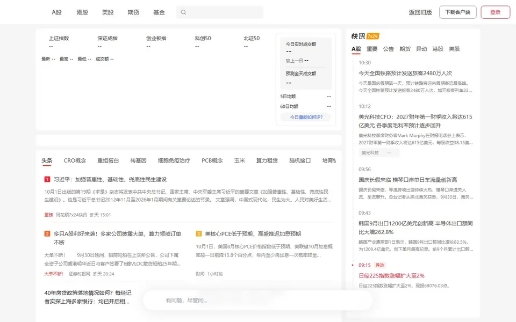This screenshot has height=322, width=516.
Task: Click the 登录 button
Action: point(495,12)
